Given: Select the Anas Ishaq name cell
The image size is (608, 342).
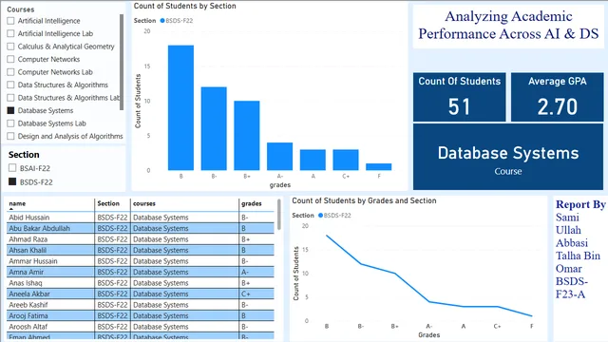Looking at the screenshot, I should (x=50, y=283).
